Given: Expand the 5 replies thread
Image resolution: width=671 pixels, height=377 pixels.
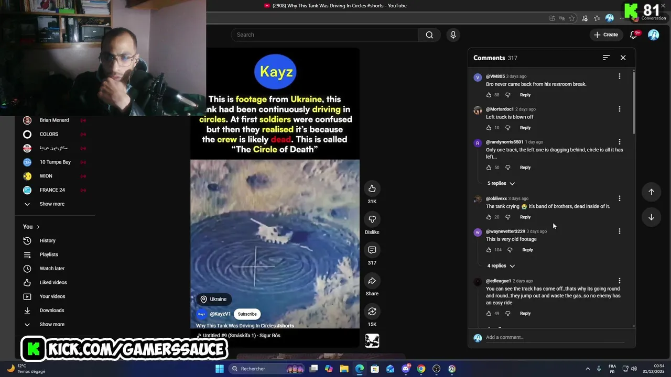Looking at the screenshot, I should (x=501, y=183).
